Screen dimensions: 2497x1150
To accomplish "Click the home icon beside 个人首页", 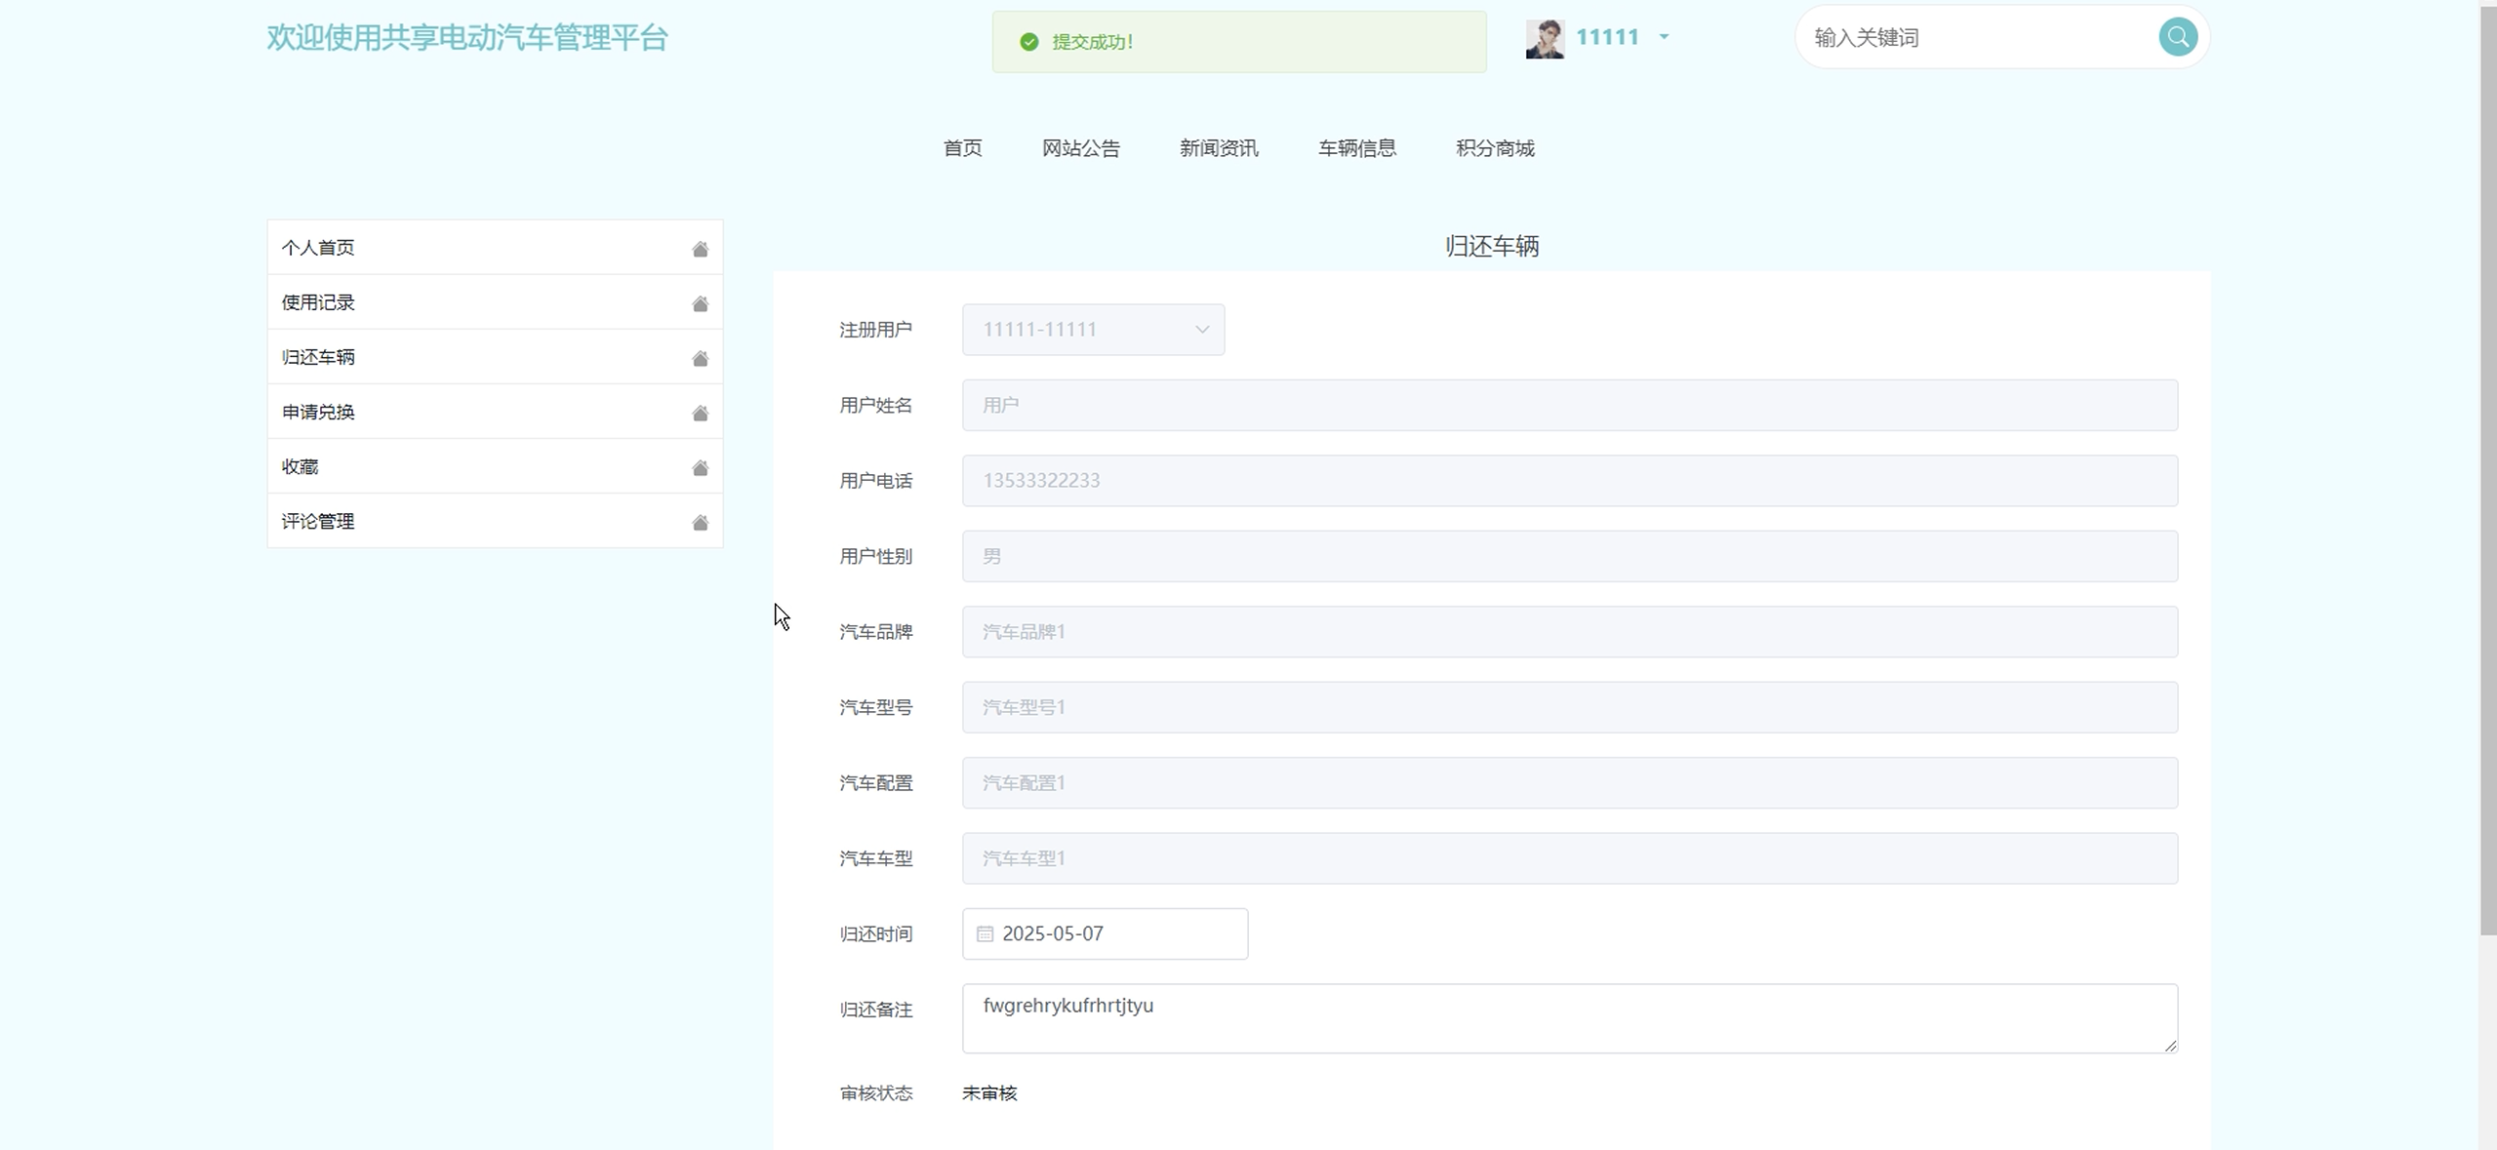I will [700, 249].
